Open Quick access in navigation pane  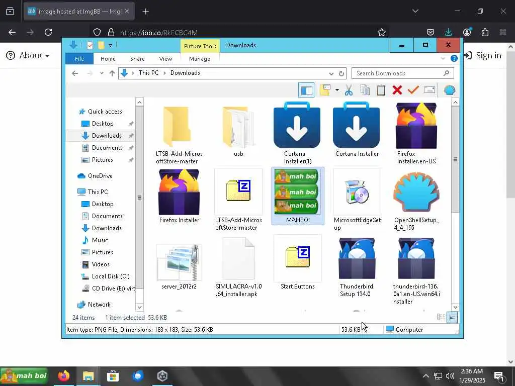pyautogui.click(x=101, y=112)
